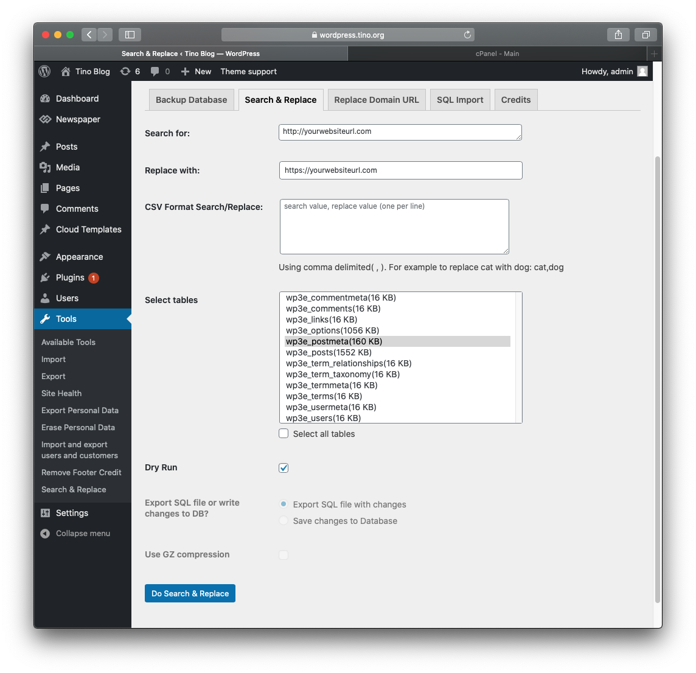Viewport: 696px width, 673px height.
Task: Toggle the Use GZ compression checkbox
Action: [x=284, y=555]
